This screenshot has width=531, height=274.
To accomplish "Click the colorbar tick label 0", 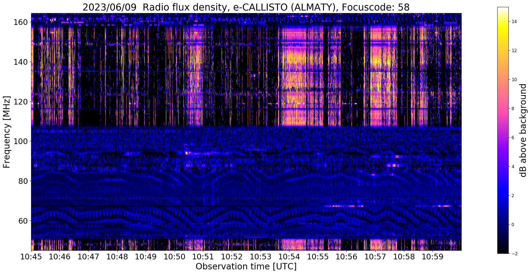I will (x=513, y=225).
